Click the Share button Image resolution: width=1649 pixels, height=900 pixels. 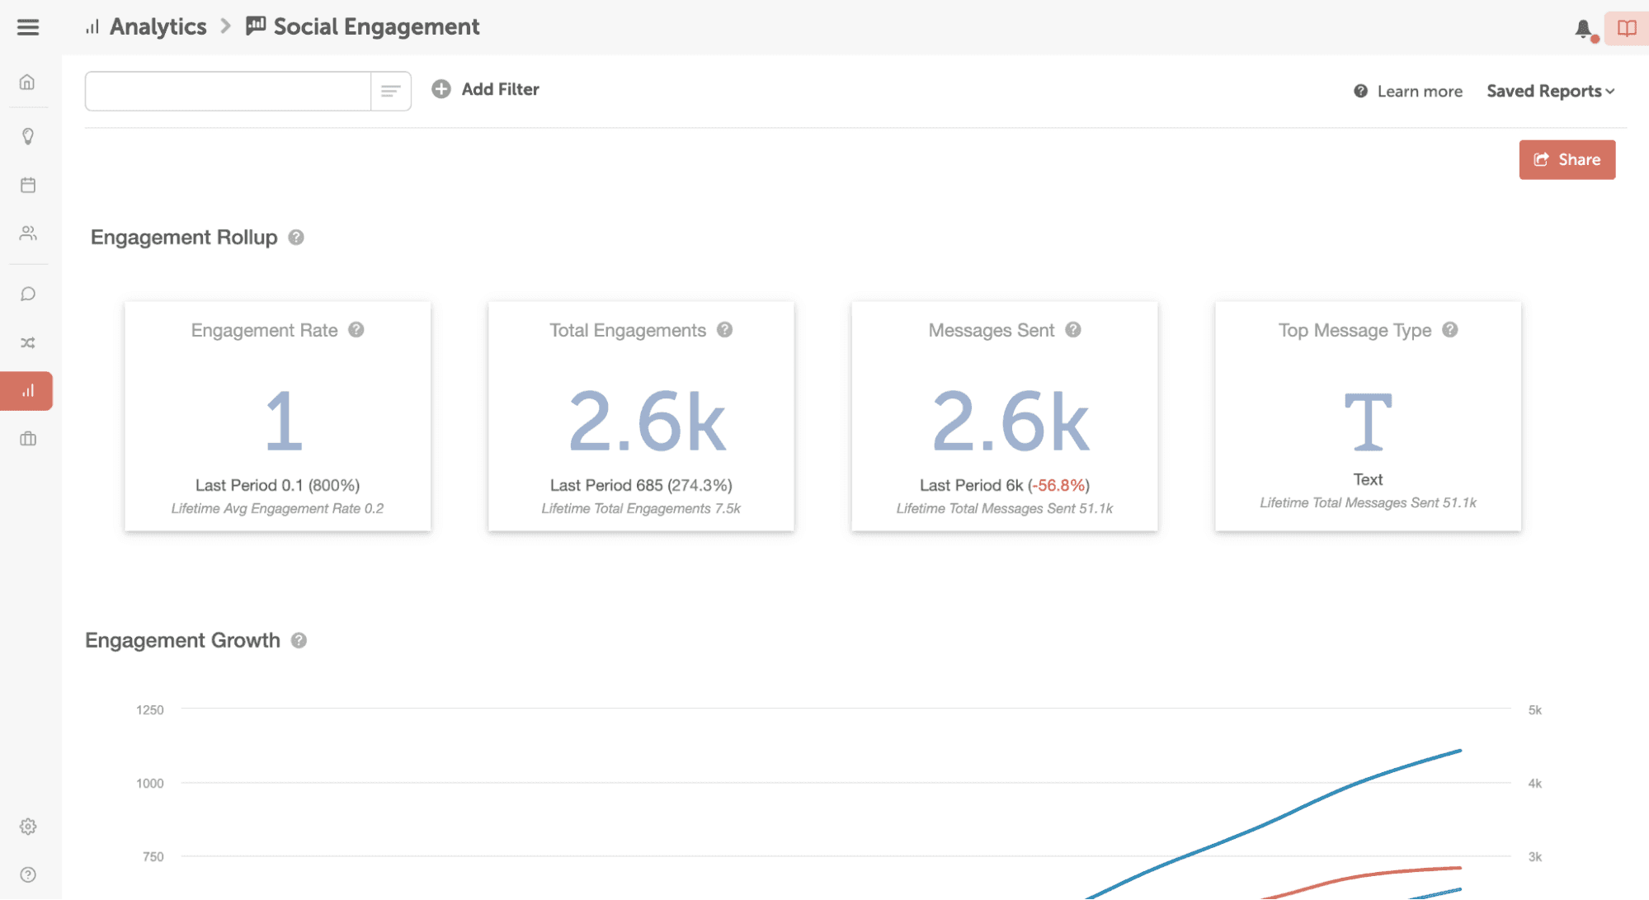1567,159
